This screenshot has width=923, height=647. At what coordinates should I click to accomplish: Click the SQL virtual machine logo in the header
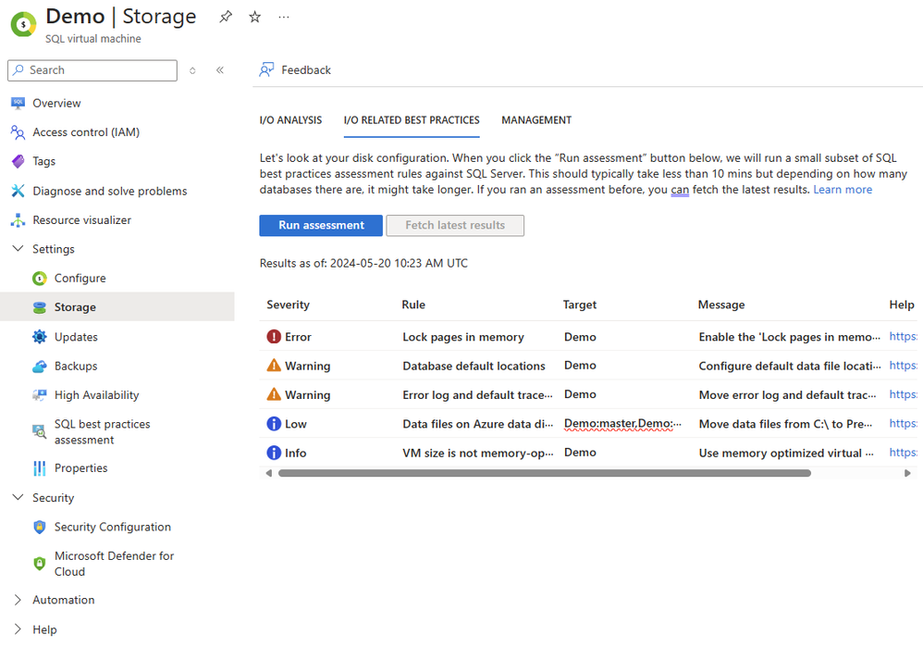(23, 24)
